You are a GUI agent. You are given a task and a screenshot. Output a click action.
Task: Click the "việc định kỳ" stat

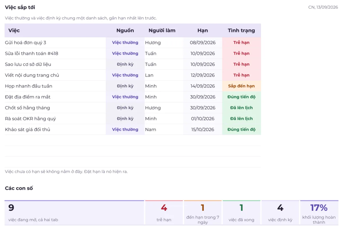(280, 213)
